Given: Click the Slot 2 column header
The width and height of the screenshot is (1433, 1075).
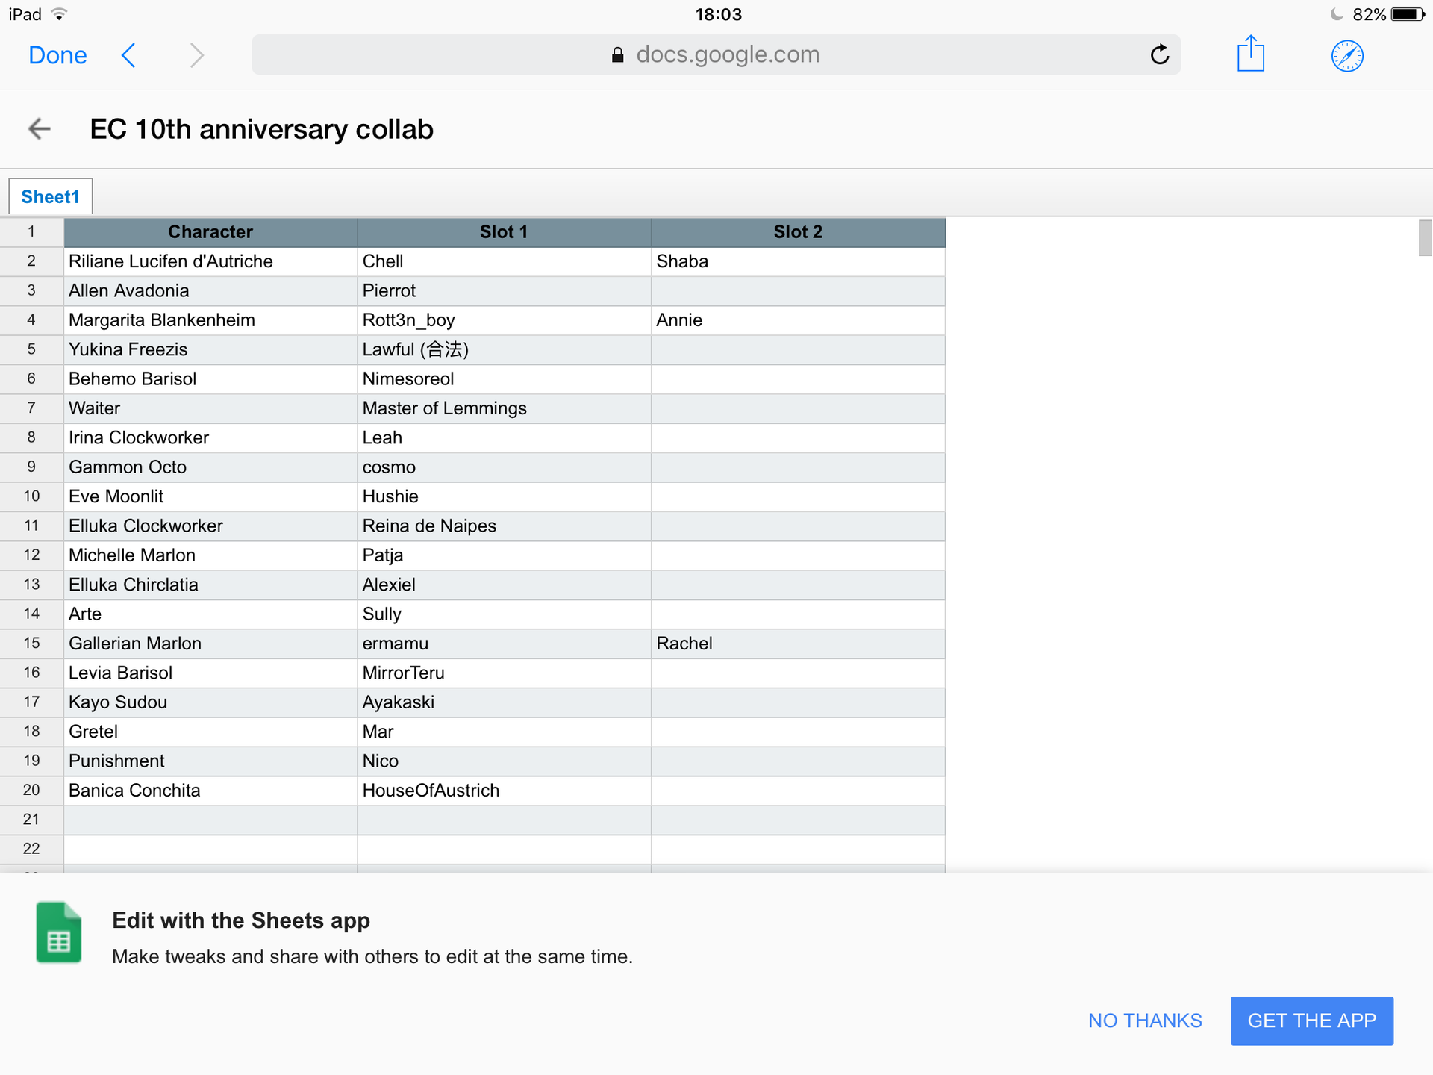Looking at the screenshot, I should [798, 232].
